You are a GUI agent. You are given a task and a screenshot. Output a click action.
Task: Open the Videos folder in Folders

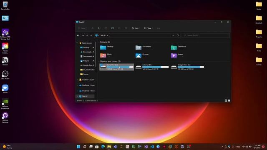click(x=177, y=55)
